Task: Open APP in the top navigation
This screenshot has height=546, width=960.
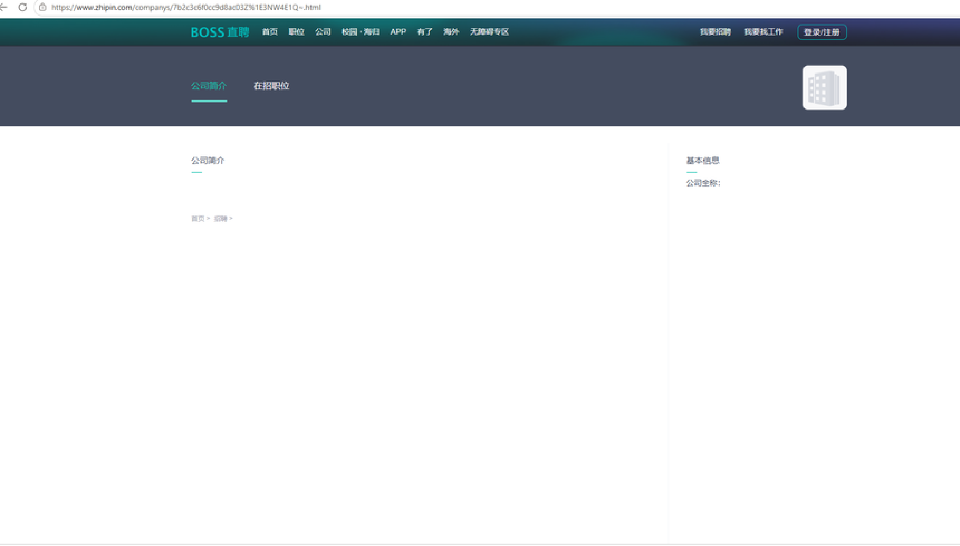Action: click(398, 32)
